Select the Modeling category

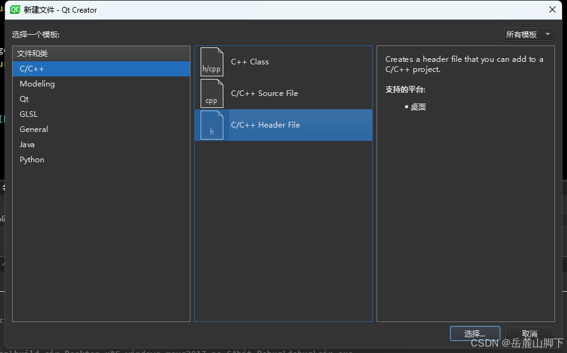(x=101, y=84)
